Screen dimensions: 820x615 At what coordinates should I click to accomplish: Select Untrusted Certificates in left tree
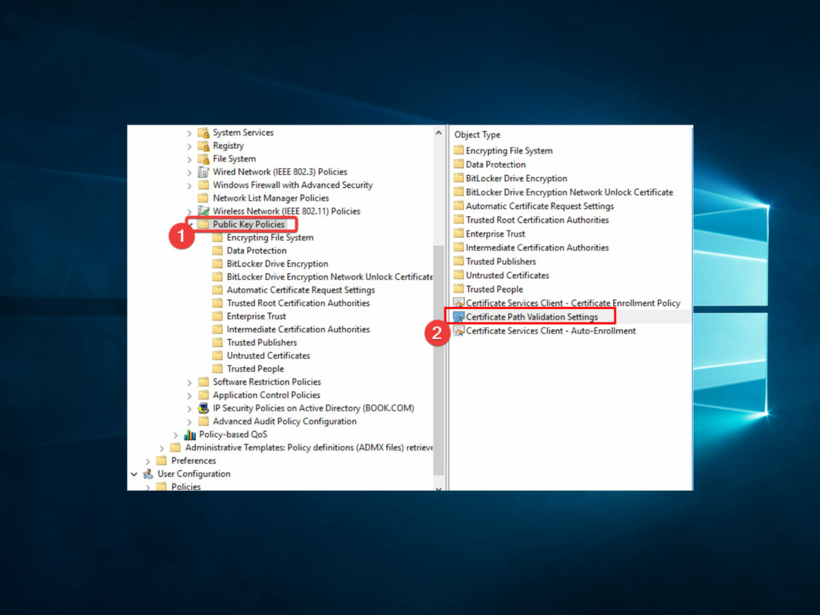[x=269, y=355]
